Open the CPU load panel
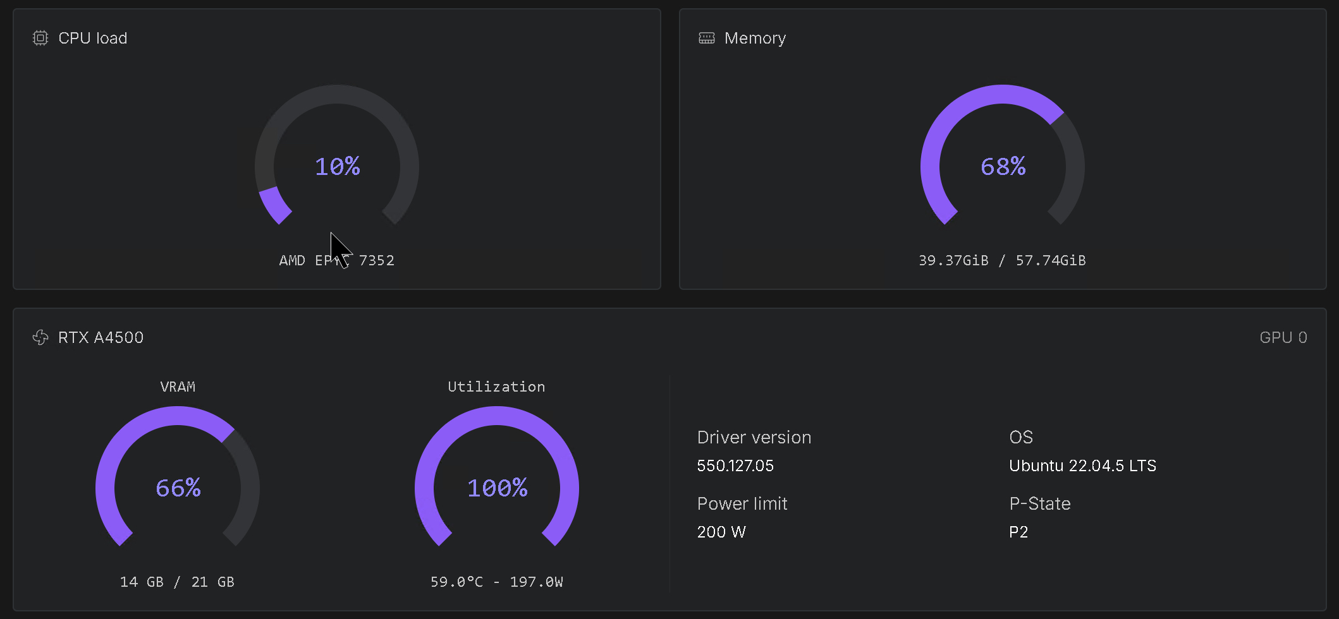Screen dimensions: 1339x619 click(337, 148)
